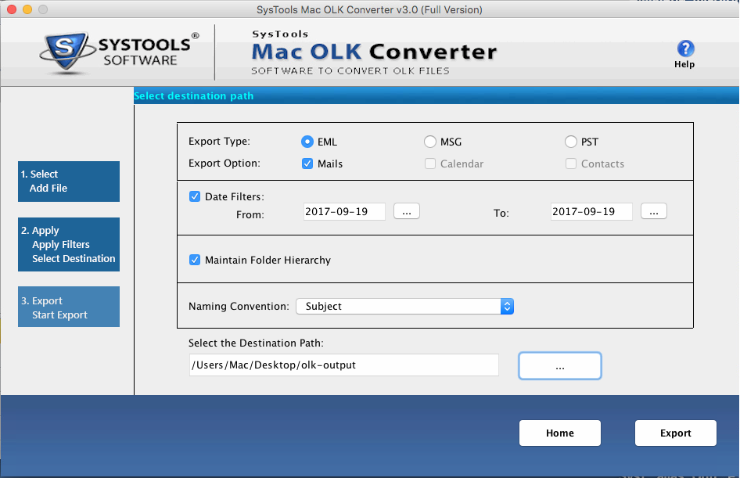Go to step 3 Start Export
The image size is (740, 478).
coord(69,307)
